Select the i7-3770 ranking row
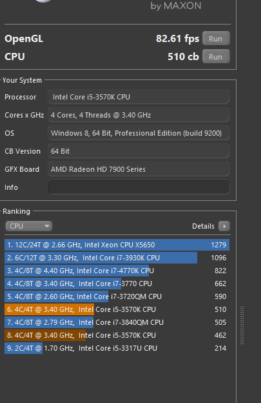 [x=117, y=284]
